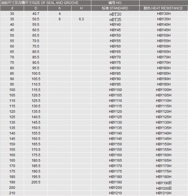Select the D value 130.5
Viewport: 188px width, 196px height.
point(36,106)
